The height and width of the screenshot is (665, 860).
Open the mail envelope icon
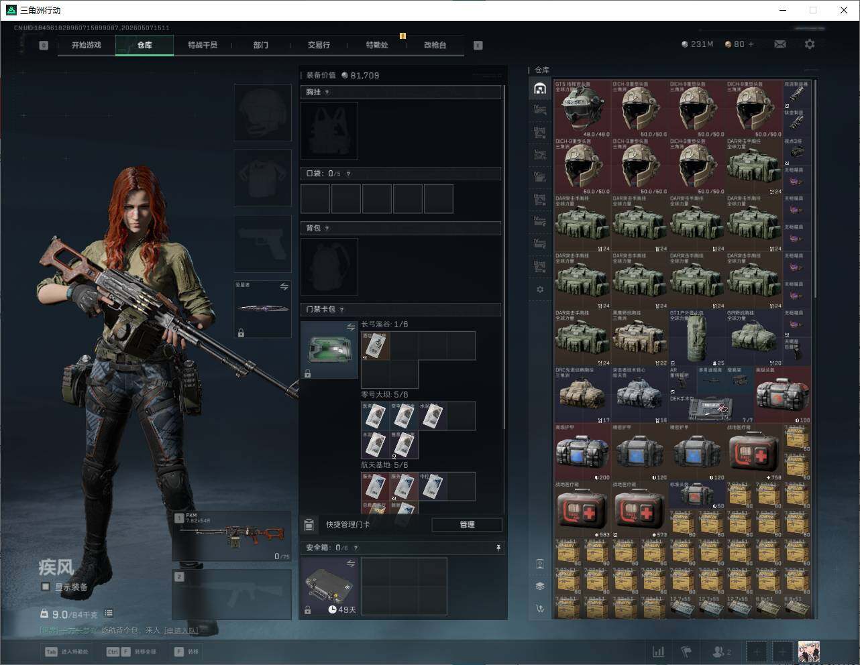coord(780,44)
